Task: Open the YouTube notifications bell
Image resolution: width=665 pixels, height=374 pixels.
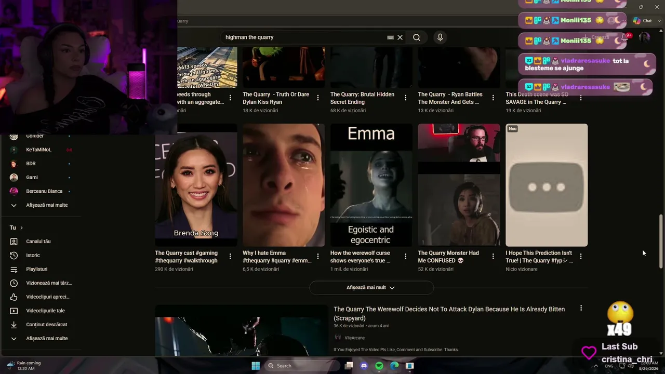Action: point(625,38)
